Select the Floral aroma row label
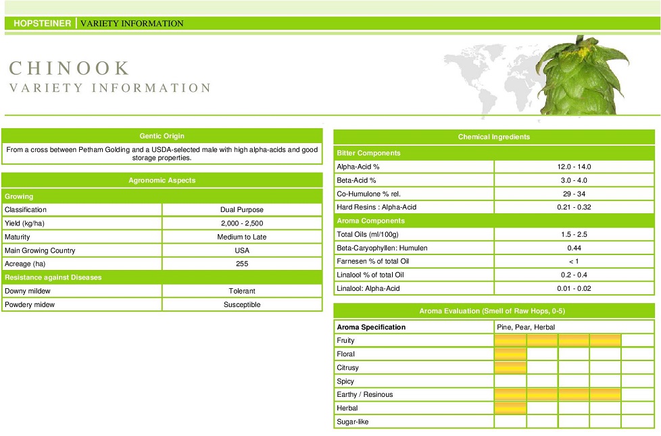This screenshot has width=661, height=436. point(345,354)
